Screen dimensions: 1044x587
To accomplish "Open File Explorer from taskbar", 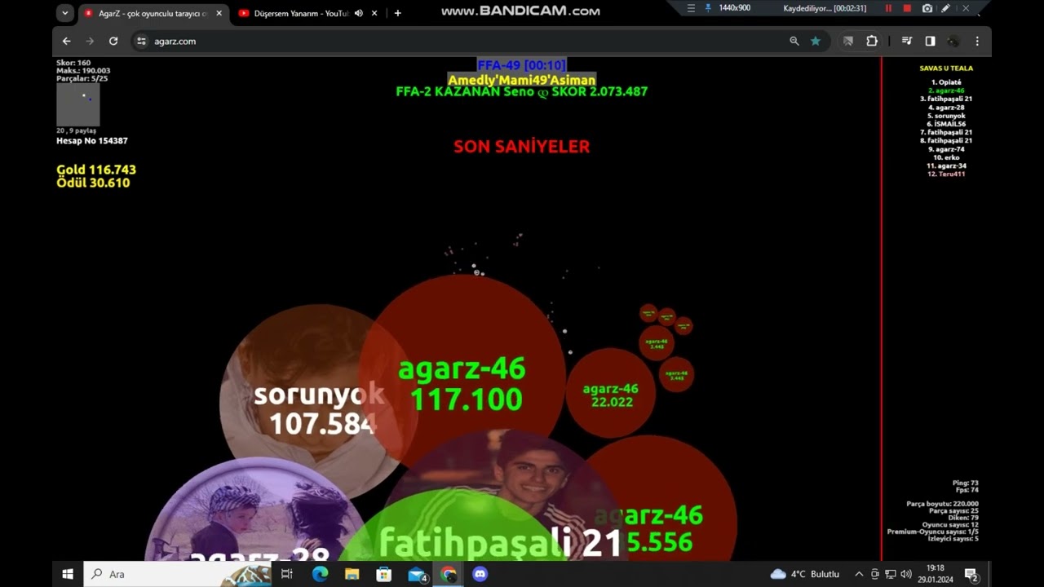I will point(352,574).
